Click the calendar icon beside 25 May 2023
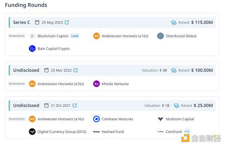 point(37,22)
